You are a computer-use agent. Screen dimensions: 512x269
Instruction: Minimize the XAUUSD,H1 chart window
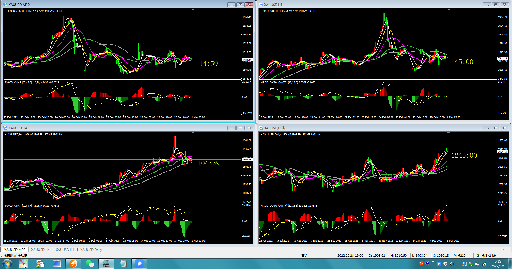click(x=487, y=5)
